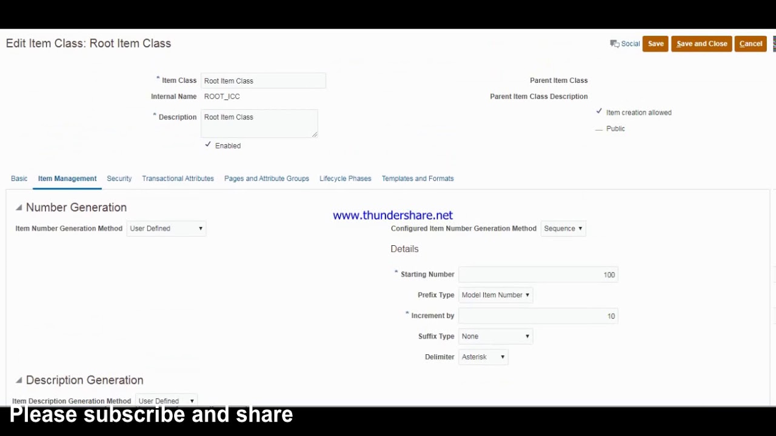Viewport: 776px width, 436px height.
Task: Toggle the Public checkbox
Action: [599, 129]
